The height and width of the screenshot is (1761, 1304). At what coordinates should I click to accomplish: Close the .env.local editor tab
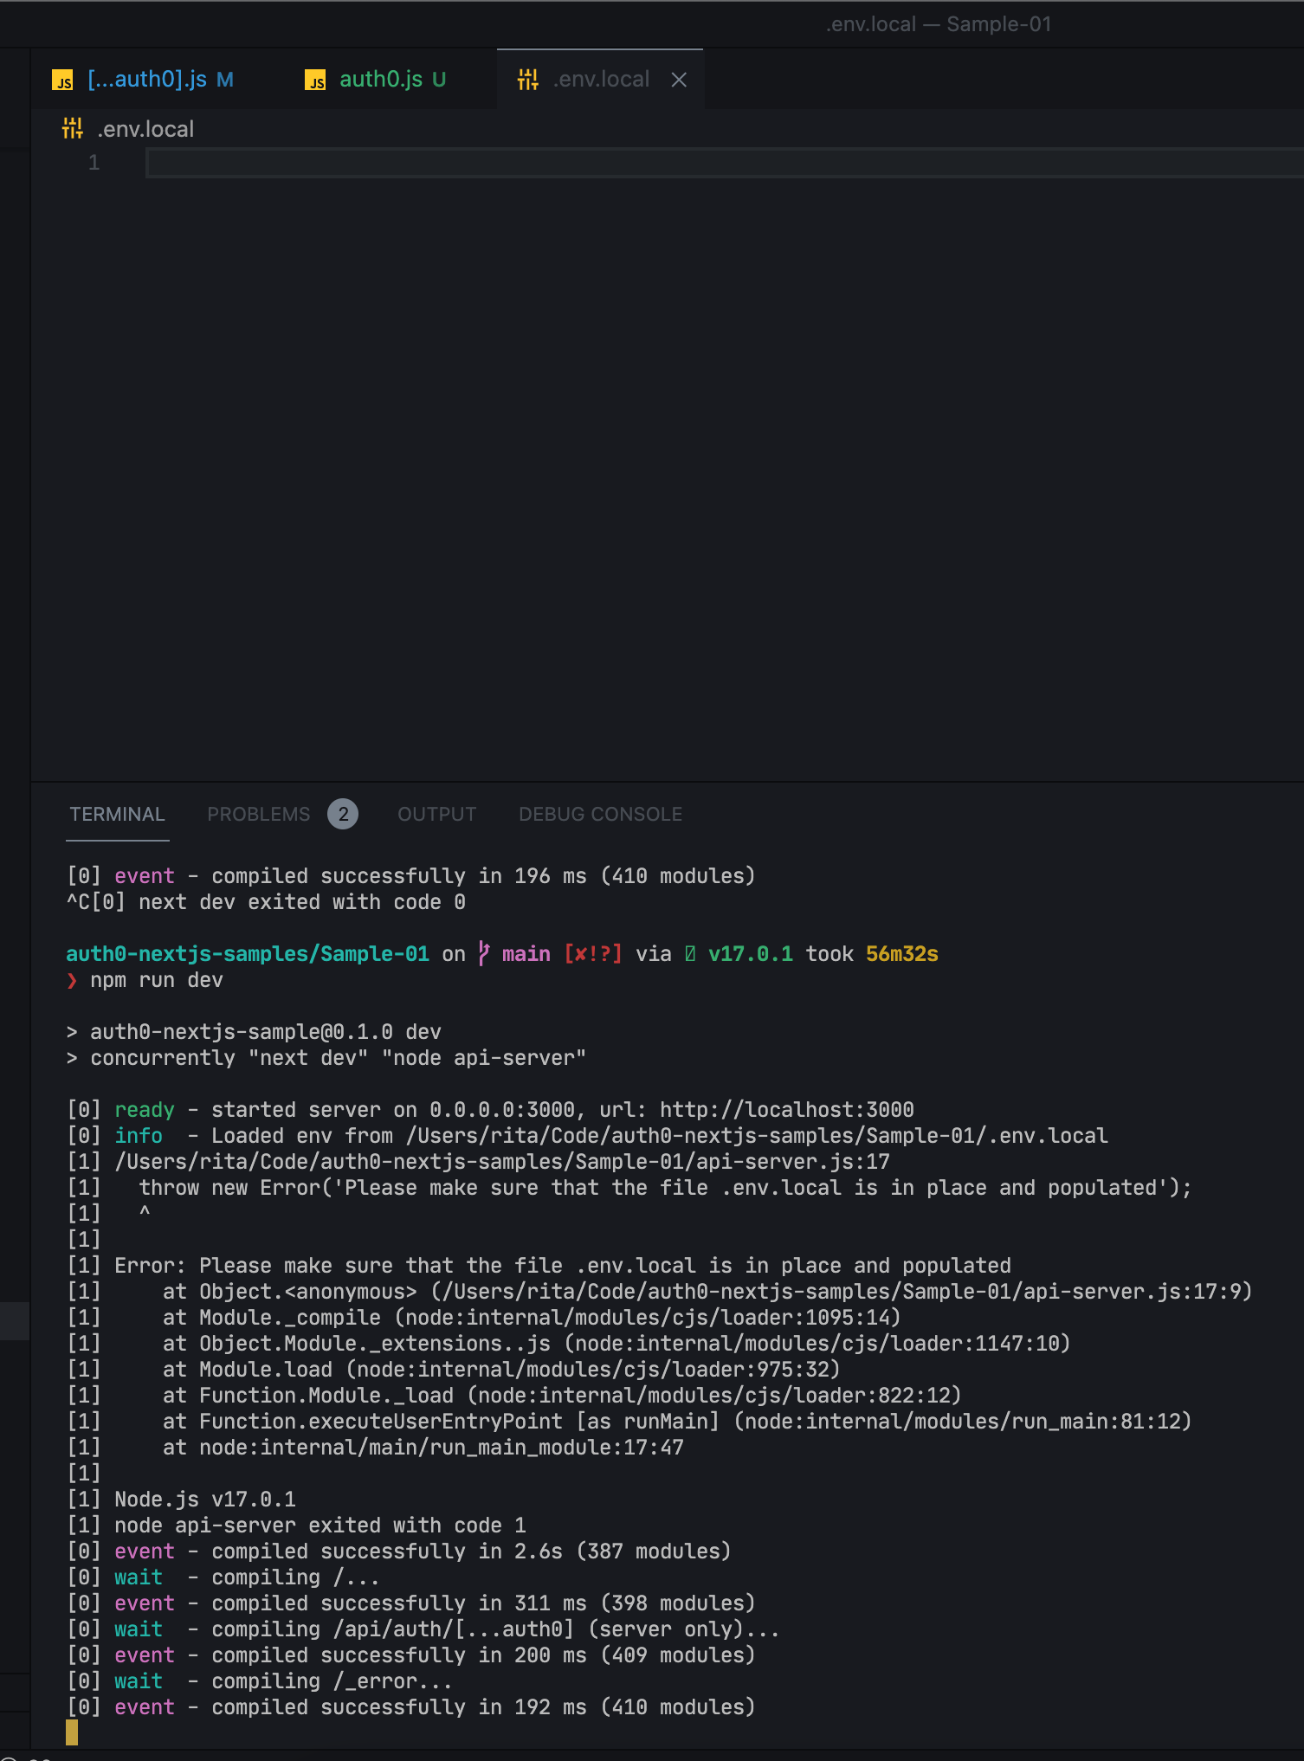(679, 79)
